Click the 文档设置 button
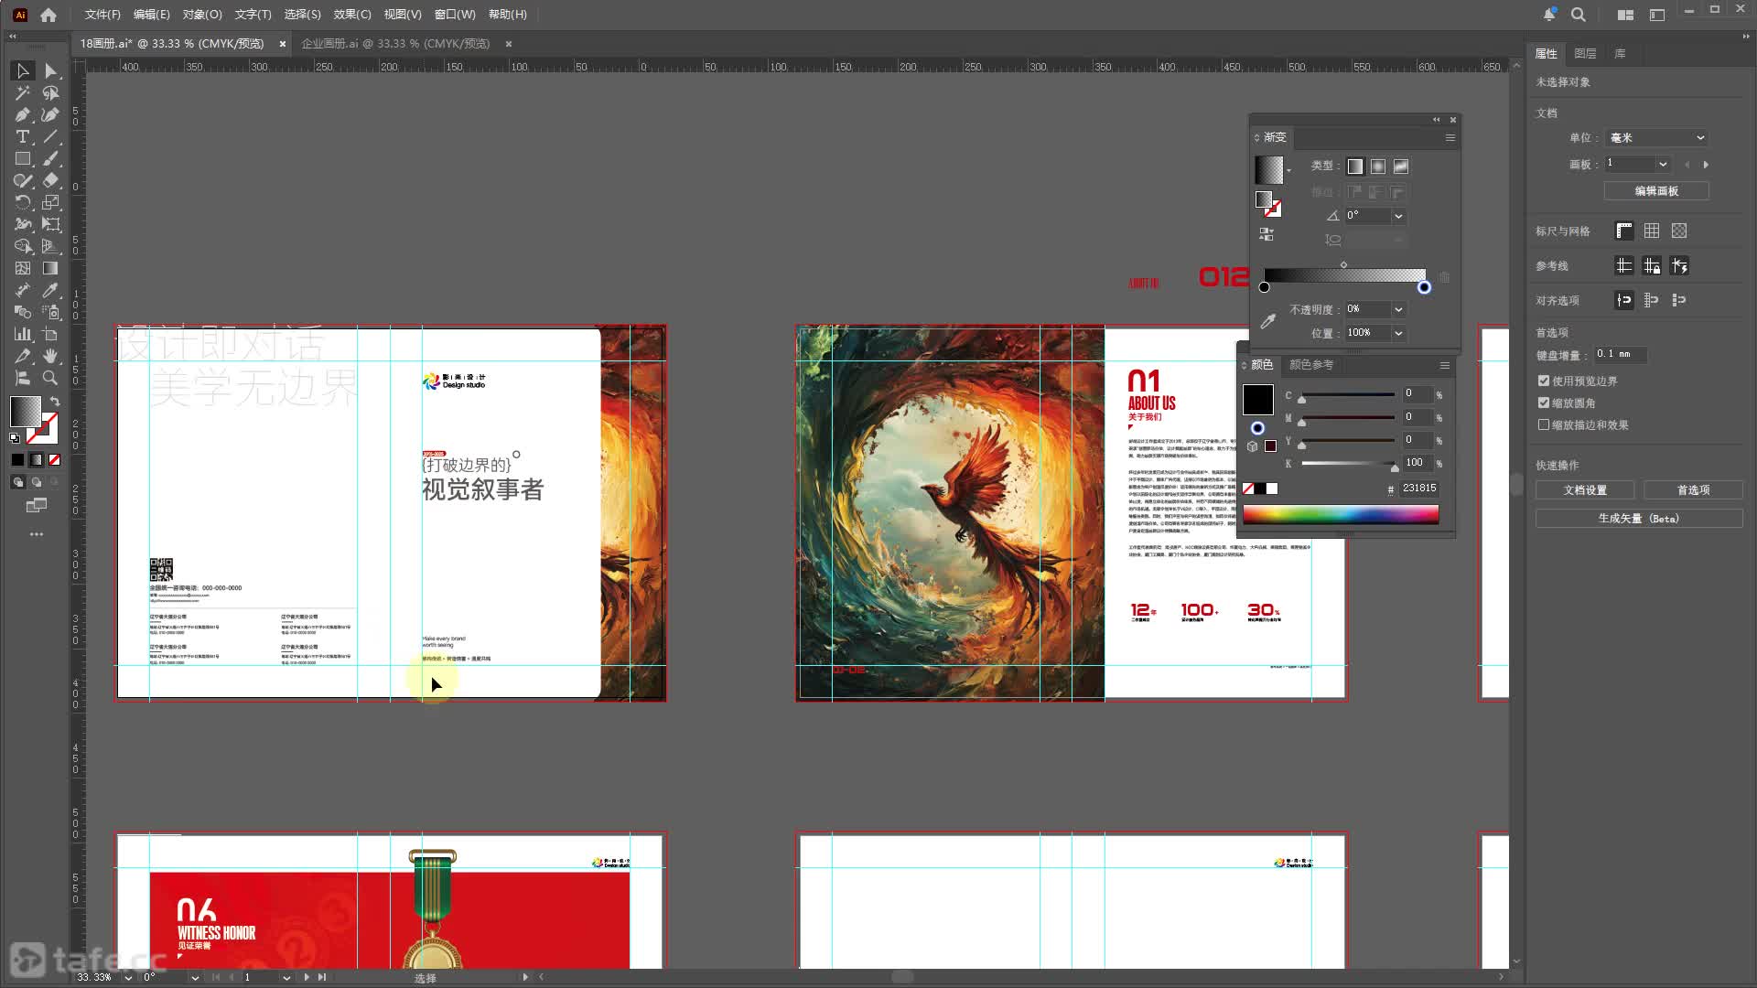The width and height of the screenshot is (1757, 988). [1585, 490]
